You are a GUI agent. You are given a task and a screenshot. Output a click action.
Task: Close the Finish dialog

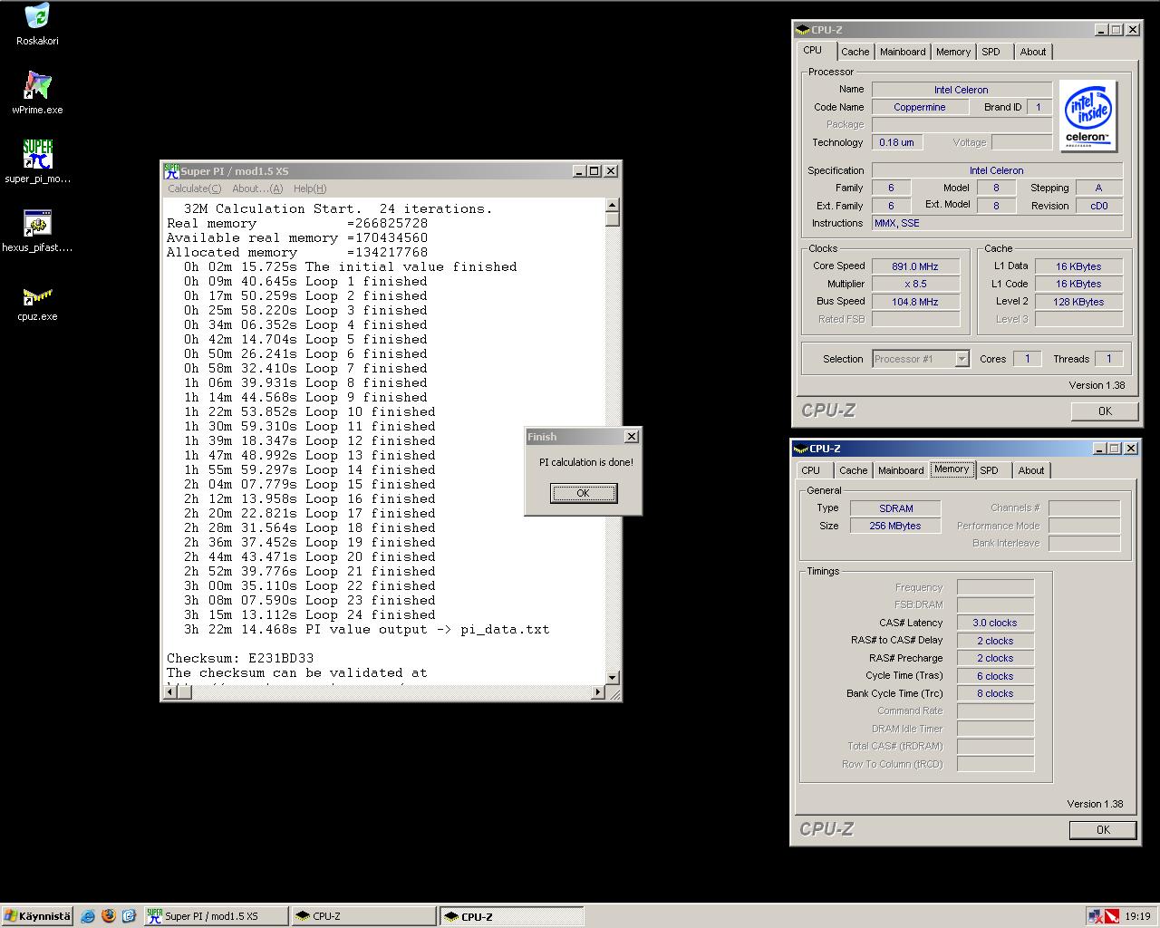632,437
